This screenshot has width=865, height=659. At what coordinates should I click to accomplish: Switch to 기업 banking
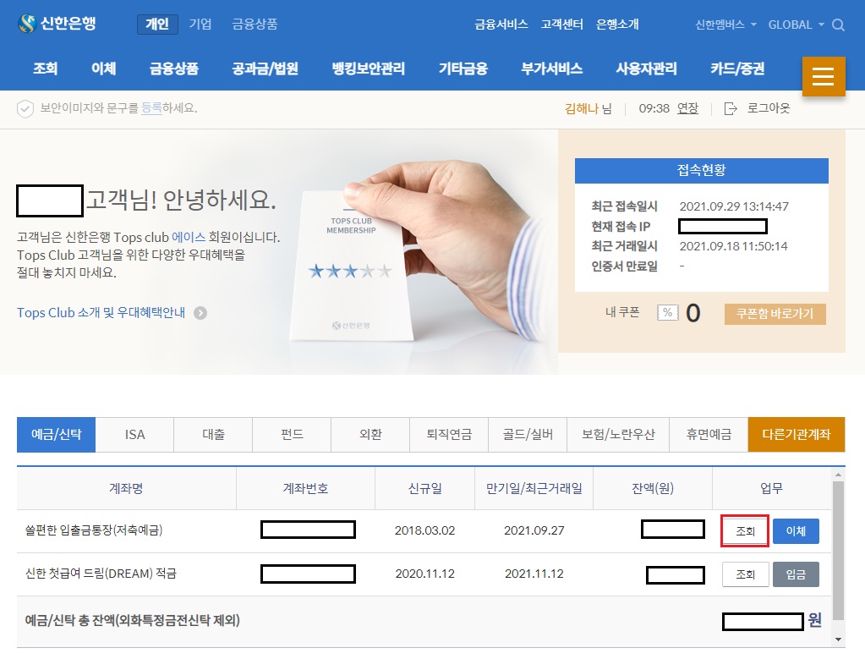pos(200,25)
